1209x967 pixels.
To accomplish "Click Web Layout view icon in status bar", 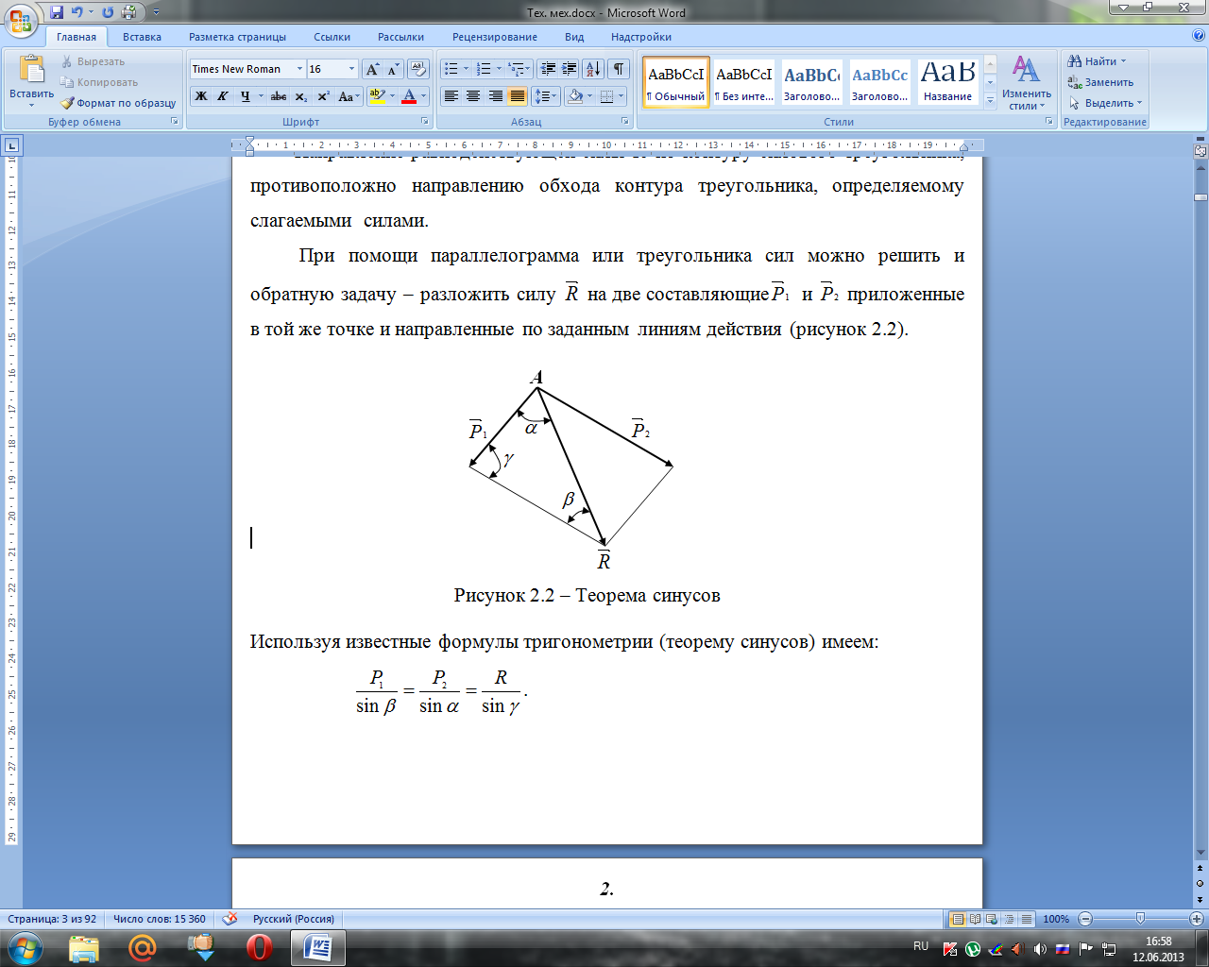I will pyautogui.click(x=992, y=919).
